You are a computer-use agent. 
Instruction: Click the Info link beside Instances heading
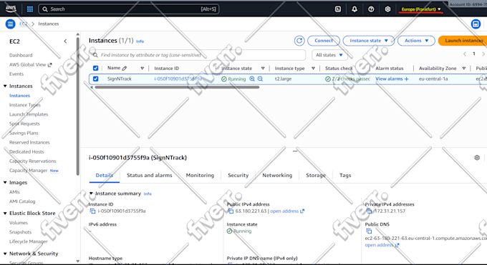(x=140, y=41)
